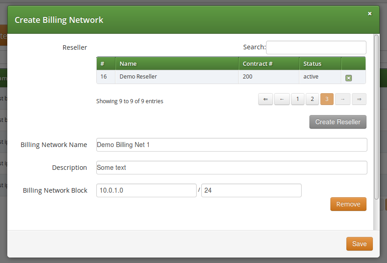The height and width of the screenshot is (263, 387).
Task: Click the IP address field showing 10.0.1.0
Action: point(146,190)
